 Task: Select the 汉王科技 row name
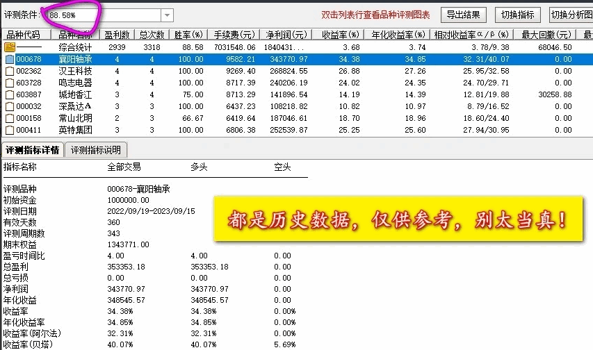click(75, 71)
